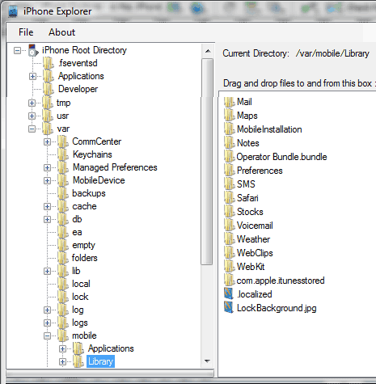
Task: Click the .localized file icon
Action: pos(229,294)
